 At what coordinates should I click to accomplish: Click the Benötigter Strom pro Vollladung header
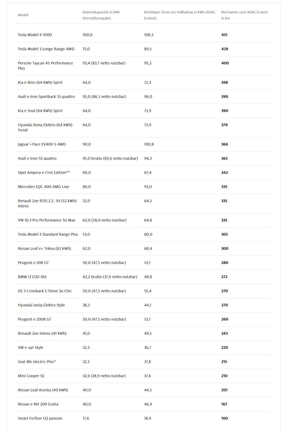(x=179, y=15)
